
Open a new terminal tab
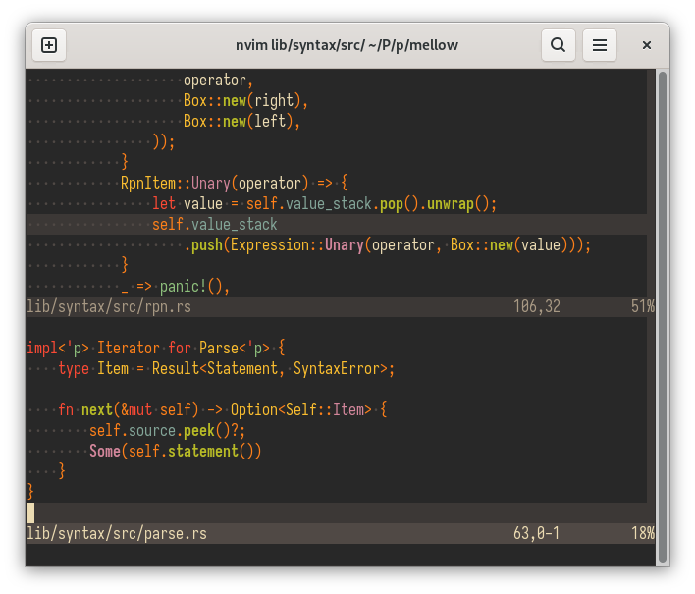point(49,44)
